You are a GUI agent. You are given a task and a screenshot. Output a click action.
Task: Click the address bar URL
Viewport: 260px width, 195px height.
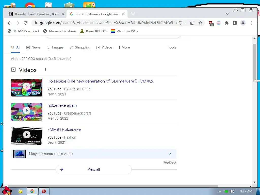click(112, 23)
